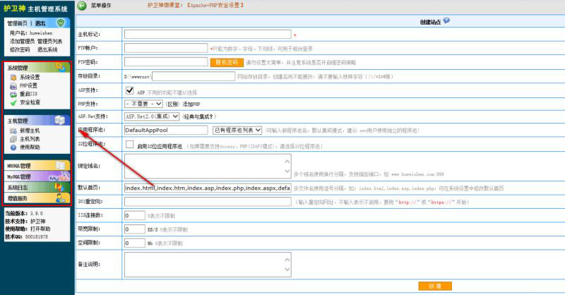Click the 主机列表 icon

(x=13, y=139)
